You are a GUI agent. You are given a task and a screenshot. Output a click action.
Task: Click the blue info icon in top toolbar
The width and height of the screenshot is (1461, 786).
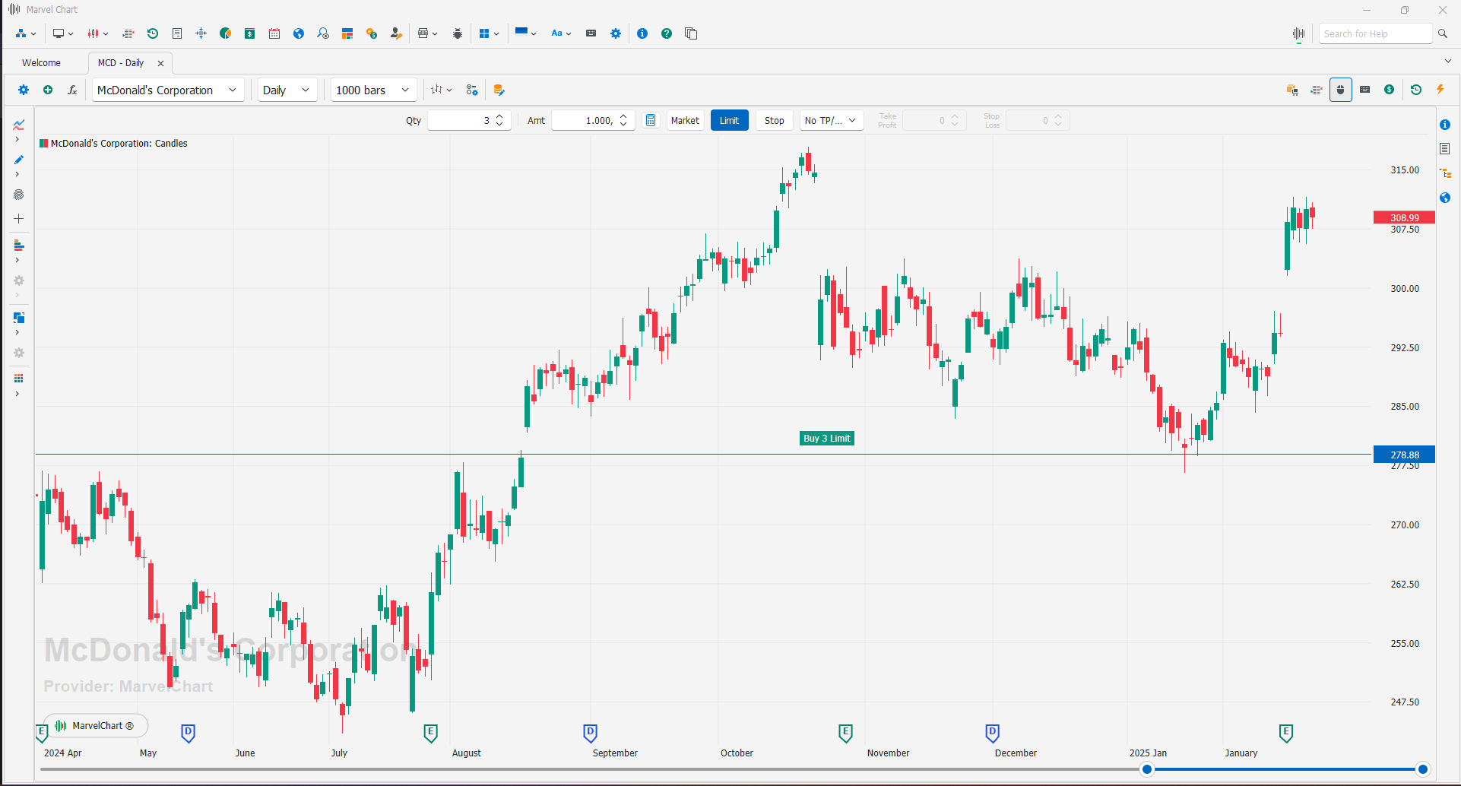pos(642,33)
